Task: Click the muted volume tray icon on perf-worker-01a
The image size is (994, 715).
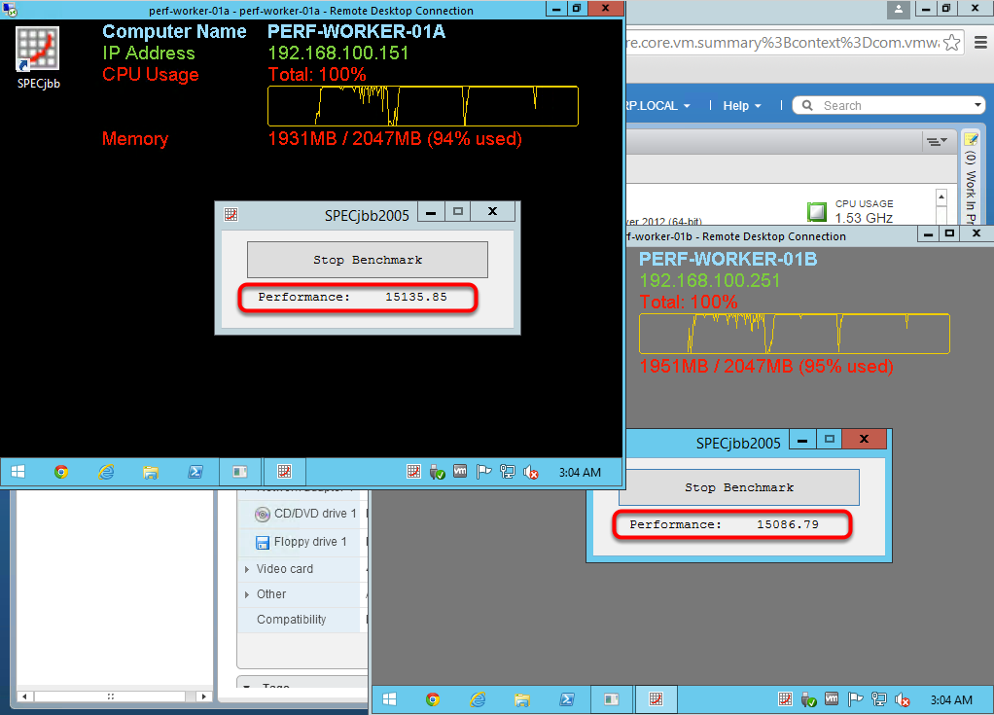Action: point(531,472)
